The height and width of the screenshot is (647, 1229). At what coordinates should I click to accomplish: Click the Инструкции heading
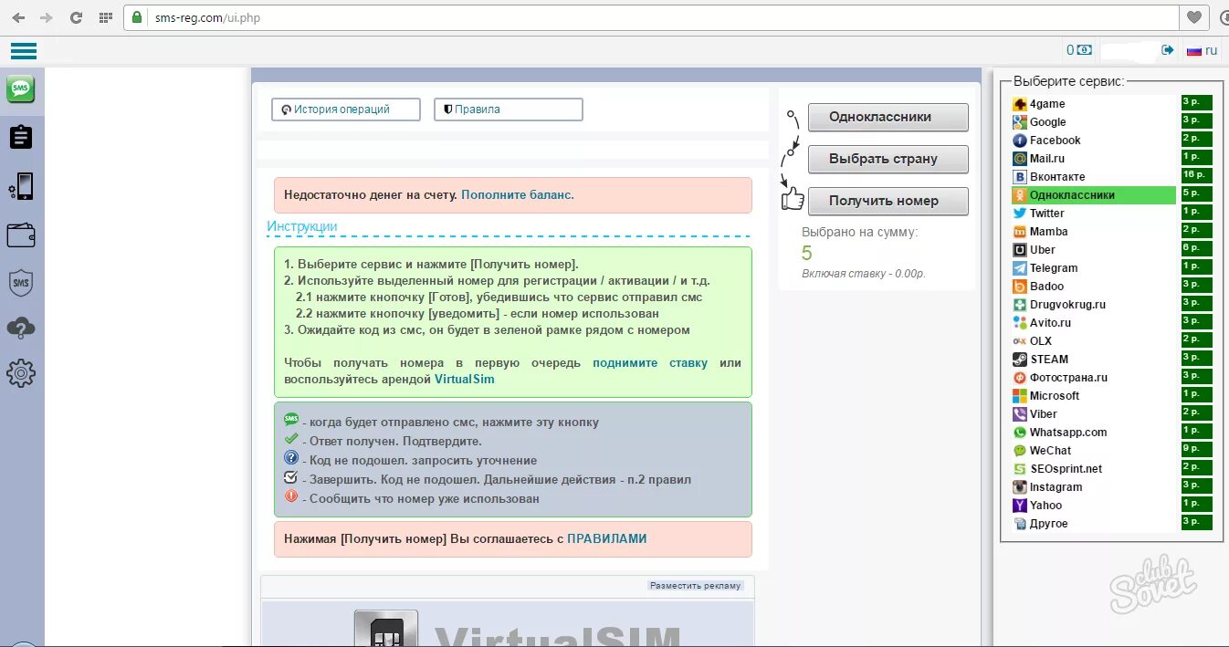click(x=302, y=226)
